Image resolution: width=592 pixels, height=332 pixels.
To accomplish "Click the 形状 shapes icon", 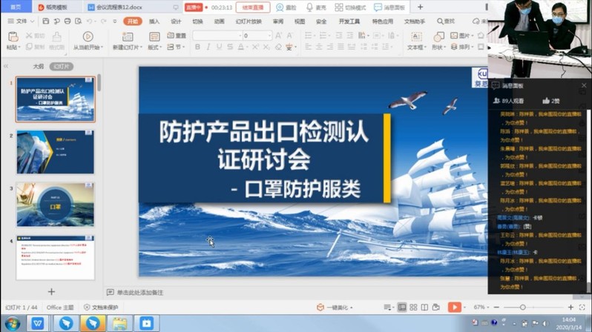I will (438, 36).
